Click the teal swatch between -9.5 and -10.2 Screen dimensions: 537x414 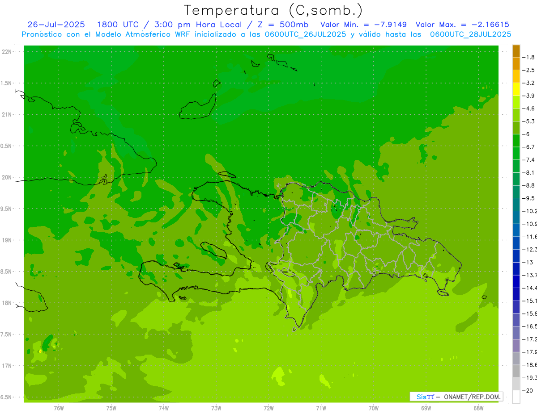click(x=516, y=205)
